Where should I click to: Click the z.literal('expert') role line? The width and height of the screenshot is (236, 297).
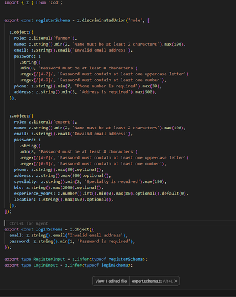(45, 122)
